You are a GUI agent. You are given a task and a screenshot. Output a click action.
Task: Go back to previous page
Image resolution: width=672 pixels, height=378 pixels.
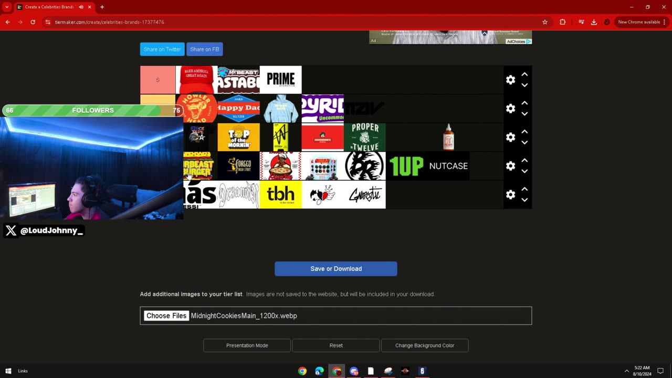click(7, 22)
